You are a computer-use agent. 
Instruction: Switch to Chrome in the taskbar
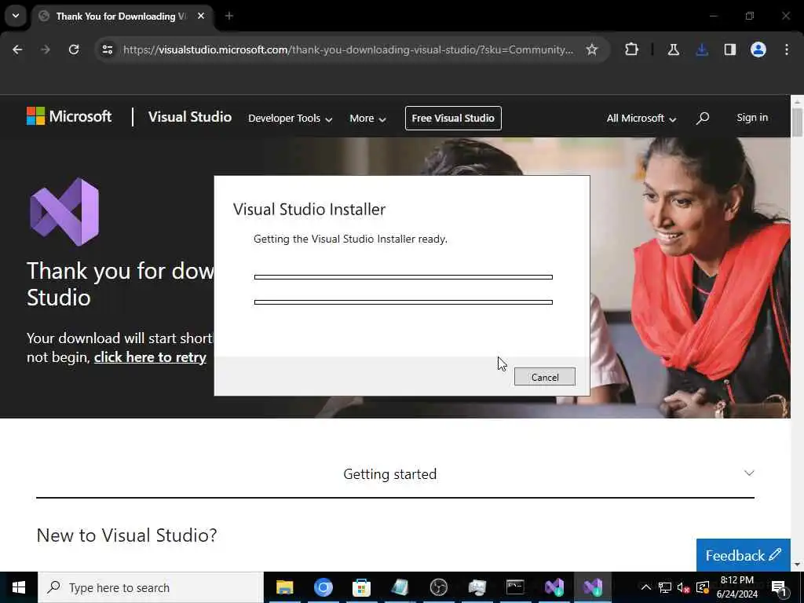323,587
